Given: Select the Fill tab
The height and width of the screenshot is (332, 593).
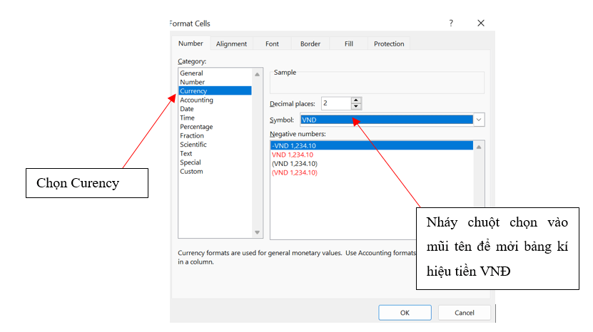Looking at the screenshot, I should (349, 44).
